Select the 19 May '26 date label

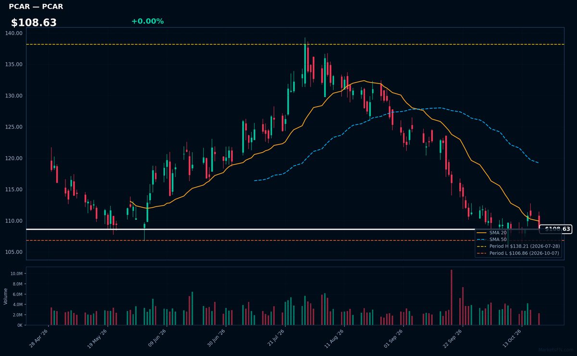coord(98,338)
